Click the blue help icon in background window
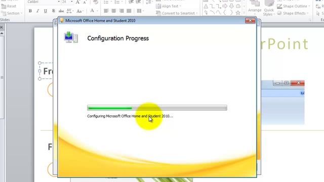This screenshot has height=182, width=324. [302, 93]
